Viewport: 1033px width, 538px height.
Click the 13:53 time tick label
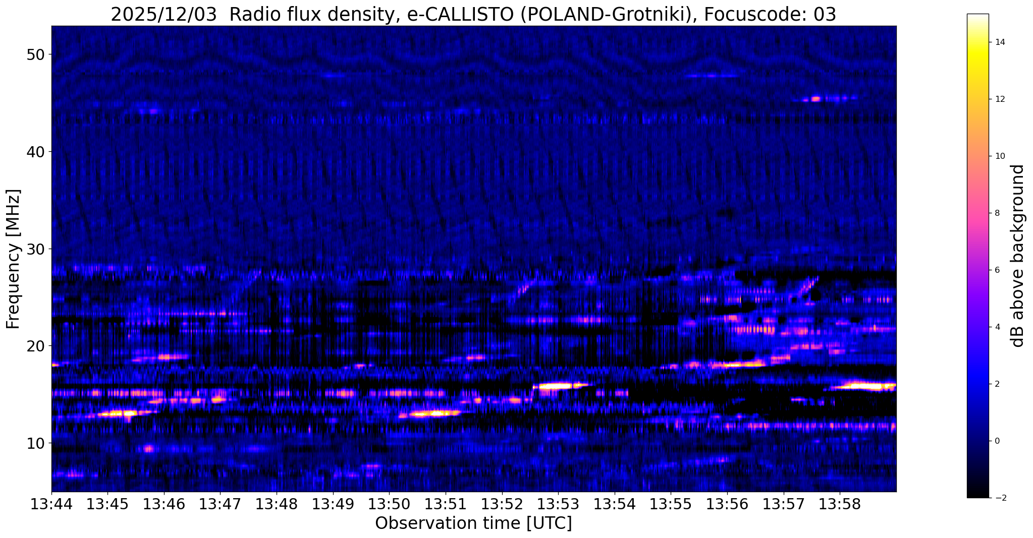559,504
